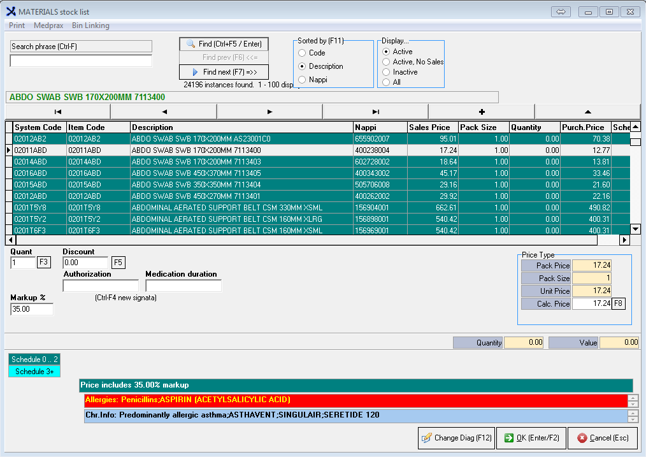
Task: Display Inactive stock items only
Action: click(x=386, y=72)
